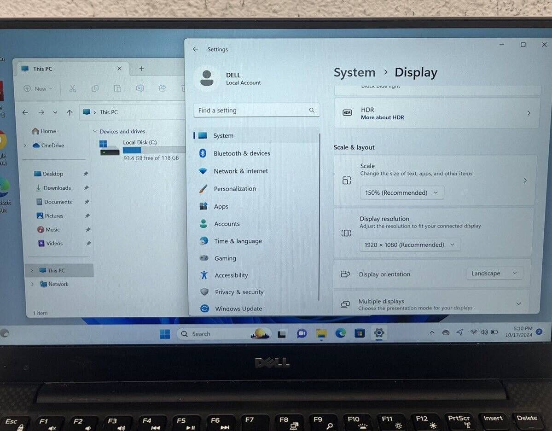Open recent locations dropdown in File Explorer

(x=55, y=112)
